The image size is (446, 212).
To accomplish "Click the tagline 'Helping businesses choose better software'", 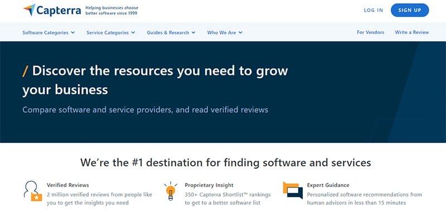I will point(112,11).
